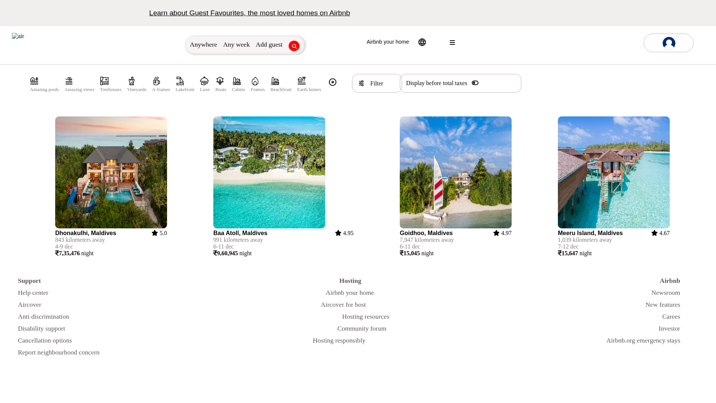Viewport: 716px width, 403px height.
Task: Open the language globe icon
Action: click(422, 42)
